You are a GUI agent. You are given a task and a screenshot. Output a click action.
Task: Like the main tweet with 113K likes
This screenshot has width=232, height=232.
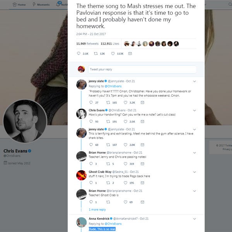(113, 53)
